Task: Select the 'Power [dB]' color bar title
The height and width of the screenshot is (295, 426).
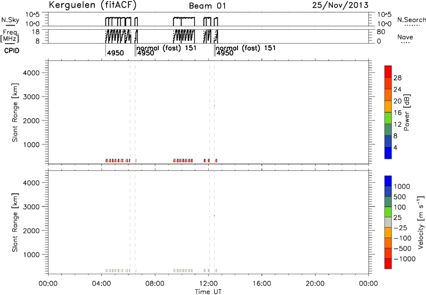Action: point(406,112)
